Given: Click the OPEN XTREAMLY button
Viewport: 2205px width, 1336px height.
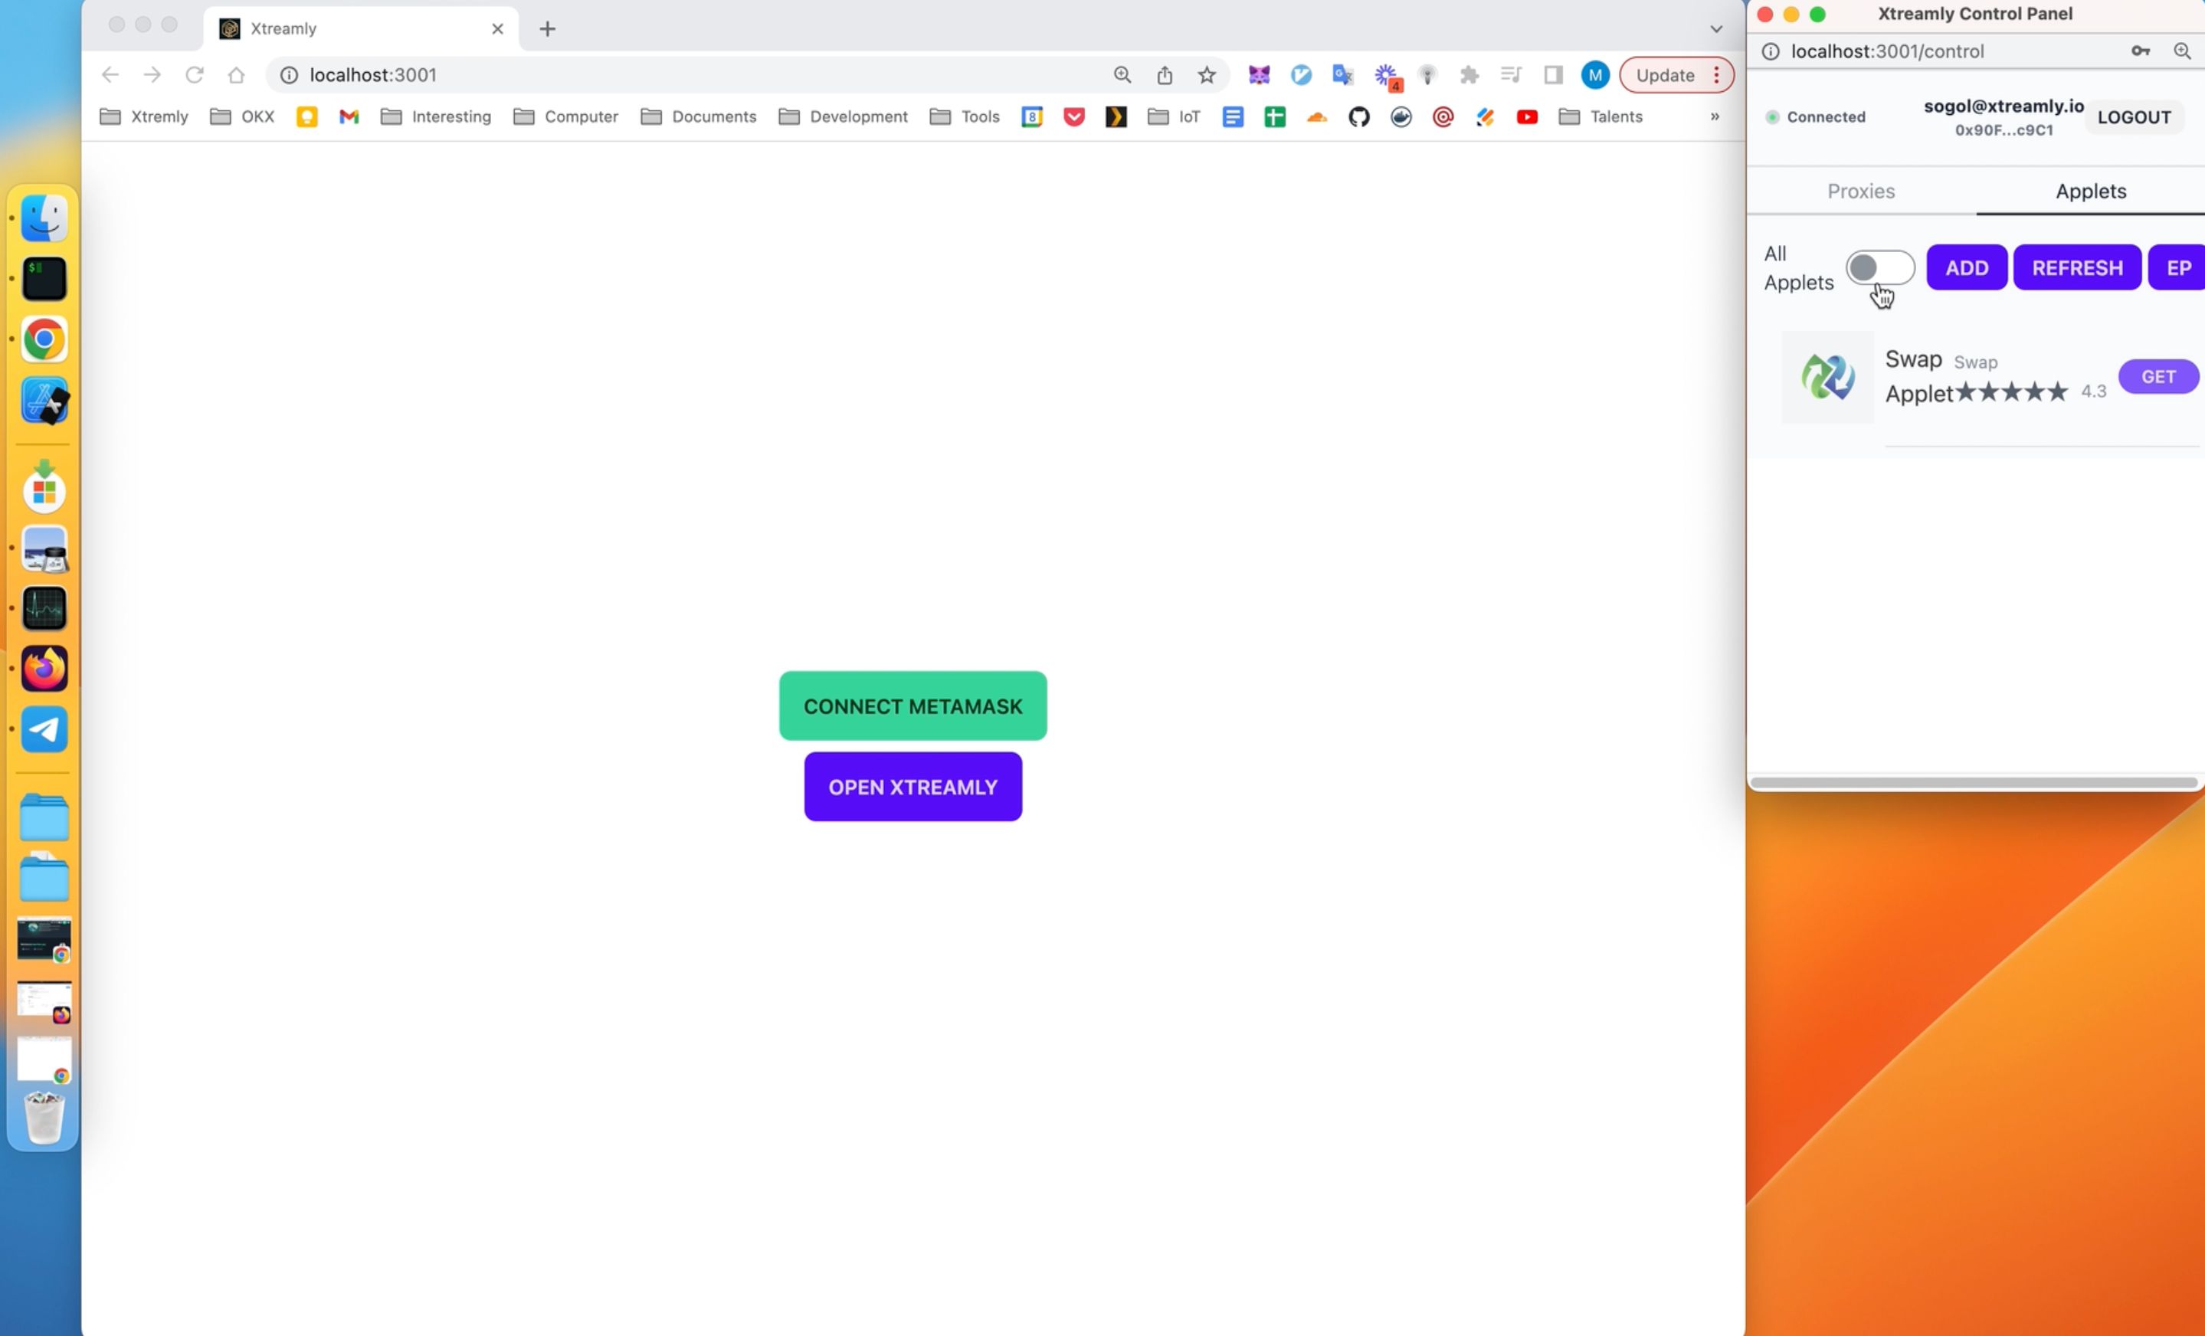Looking at the screenshot, I should (x=912, y=786).
